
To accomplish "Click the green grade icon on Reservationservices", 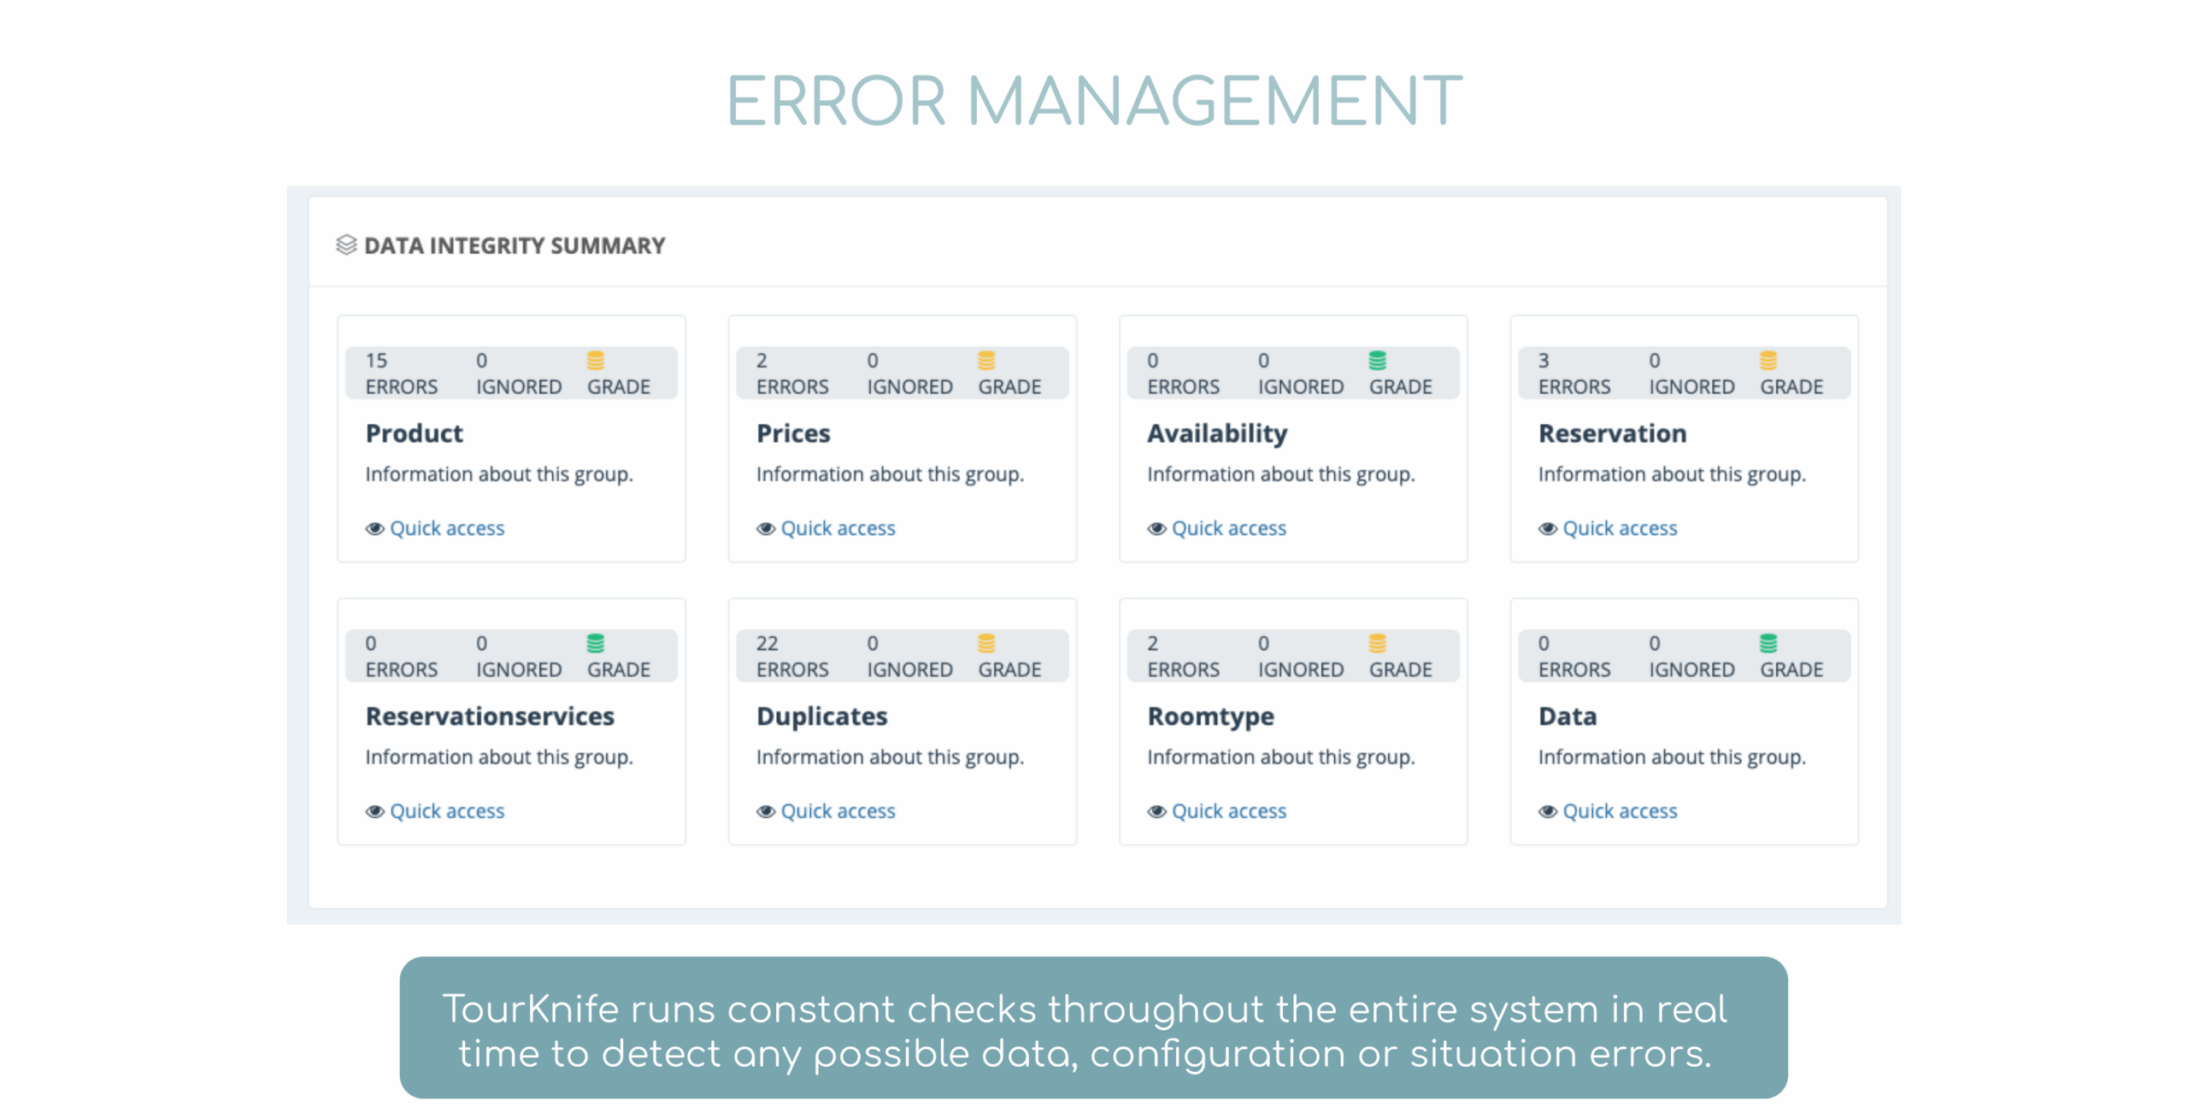I will (596, 643).
